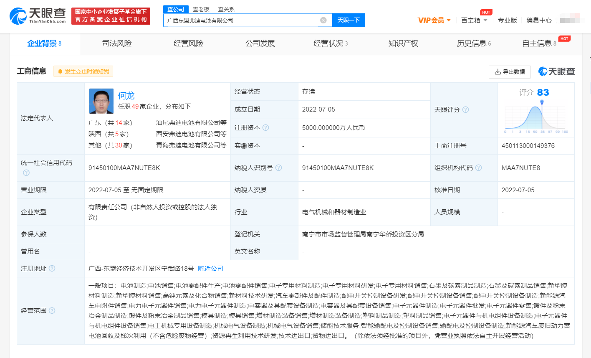The height and width of the screenshot is (358, 591).
Task: Click the help icon next to 经营范围
Action: pyautogui.click(x=52, y=310)
